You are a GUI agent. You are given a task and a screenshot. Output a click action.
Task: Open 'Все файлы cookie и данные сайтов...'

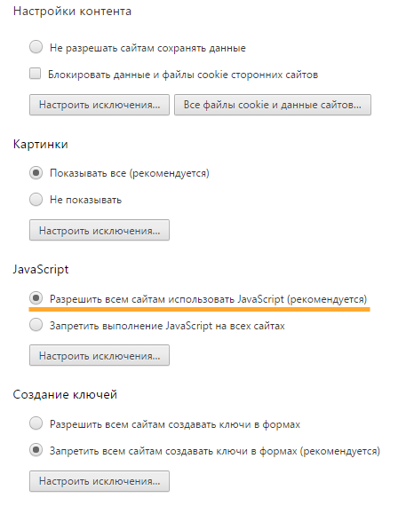click(273, 105)
